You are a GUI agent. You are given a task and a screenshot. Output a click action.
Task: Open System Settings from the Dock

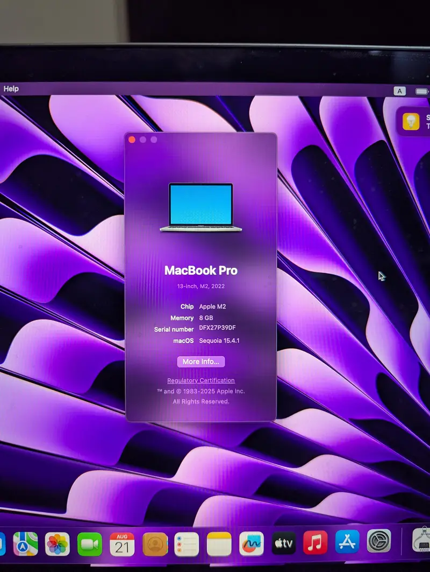(x=379, y=541)
